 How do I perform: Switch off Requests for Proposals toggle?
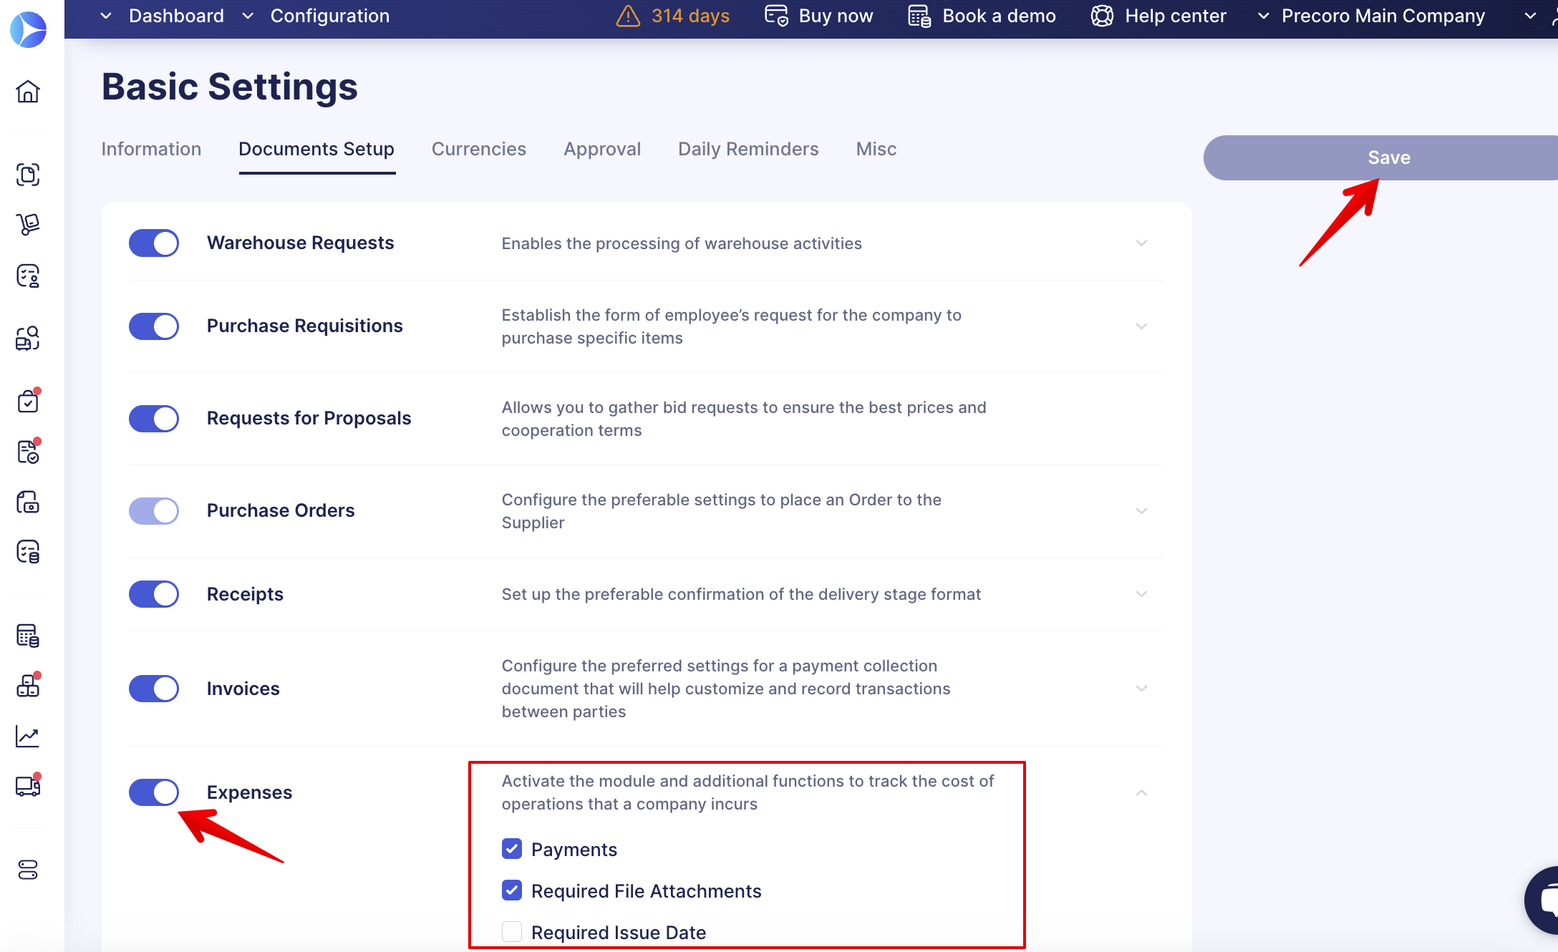[x=154, y=418]
